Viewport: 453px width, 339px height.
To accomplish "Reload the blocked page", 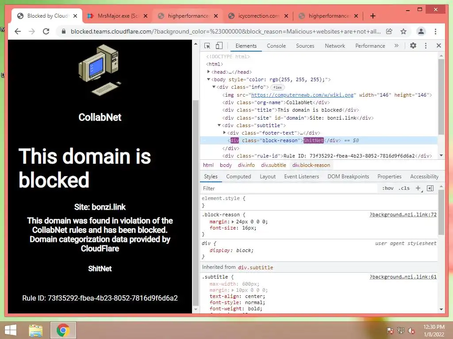I will (x=46, y=31).
